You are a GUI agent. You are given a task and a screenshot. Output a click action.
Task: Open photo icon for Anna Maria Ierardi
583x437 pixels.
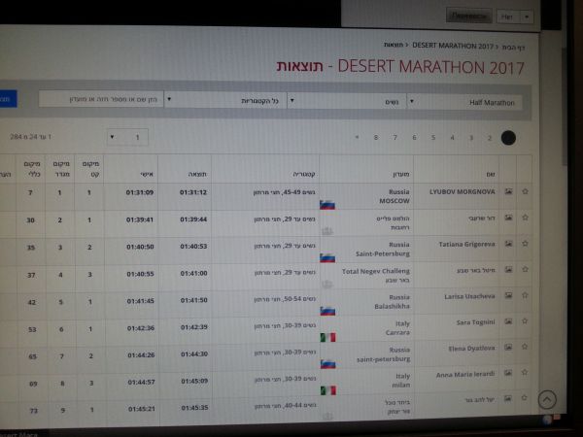pyautogui.click(x=508, y=373)
